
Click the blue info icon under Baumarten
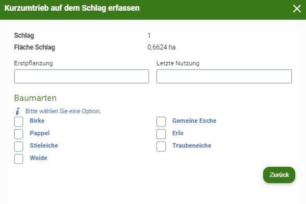[17, 111]
